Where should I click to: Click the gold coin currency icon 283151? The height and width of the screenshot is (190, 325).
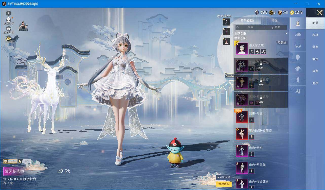point(292,12)
